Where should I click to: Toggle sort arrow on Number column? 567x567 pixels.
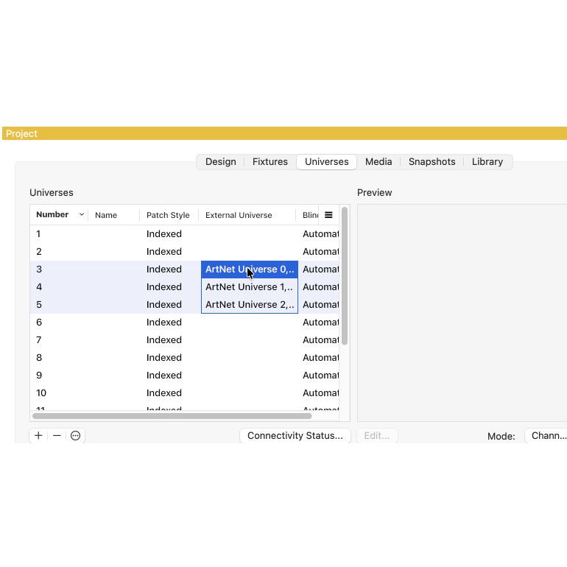(81, 215)
